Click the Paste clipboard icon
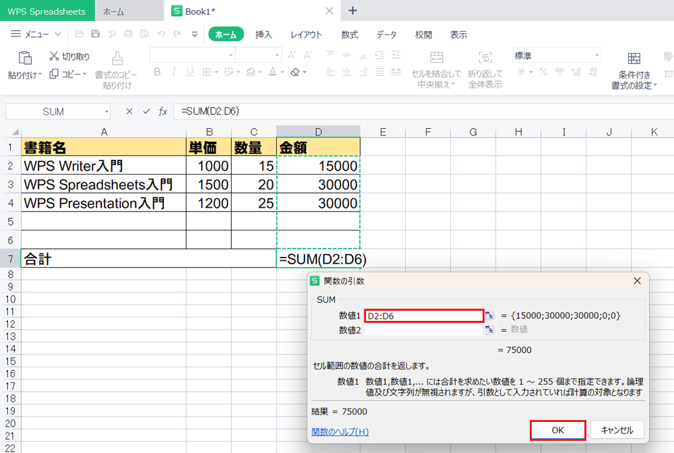This screenshot has width=674, height=453. [25, 57]
